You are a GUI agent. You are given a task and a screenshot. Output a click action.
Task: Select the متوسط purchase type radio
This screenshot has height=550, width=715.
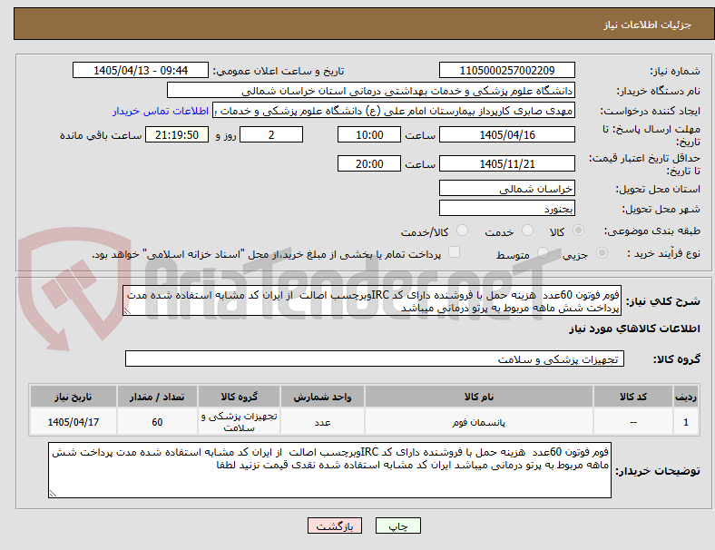[543, 252]
